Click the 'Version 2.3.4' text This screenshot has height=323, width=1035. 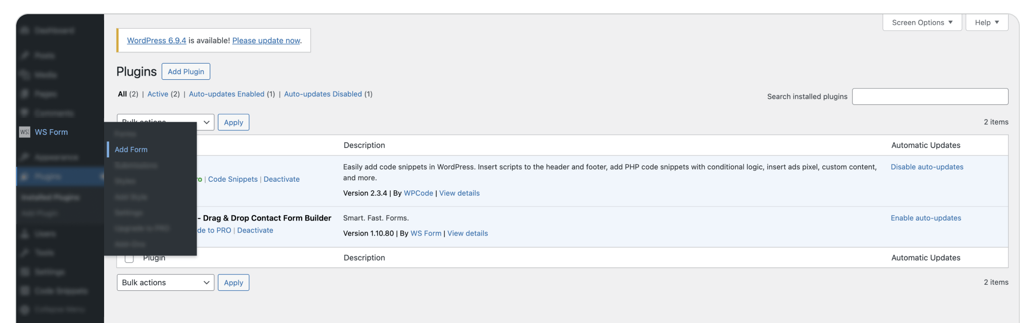pyautogui.click(x=365, y=193)
